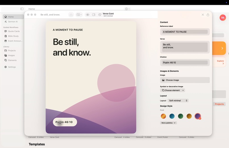This screenshot has width=229, height=148.
Task: Click the tray import icon in editor toolbar
Action: pos(71,15)
